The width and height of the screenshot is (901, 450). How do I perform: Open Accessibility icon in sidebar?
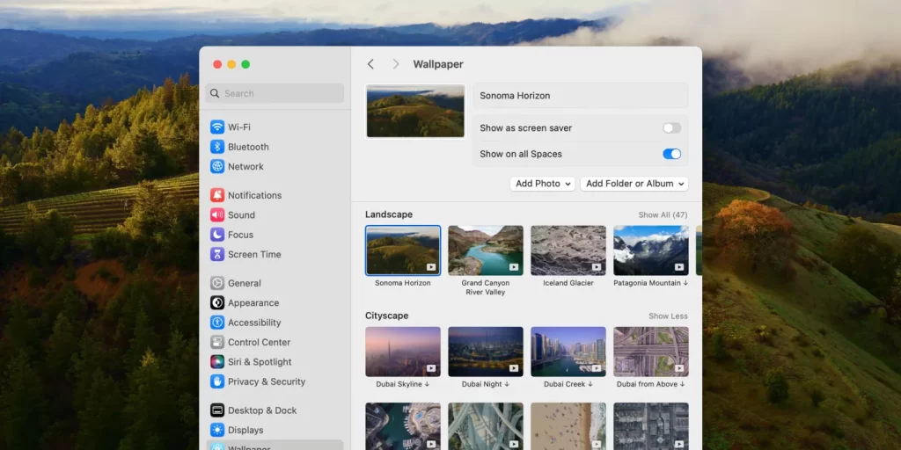[x=217, y=323]
